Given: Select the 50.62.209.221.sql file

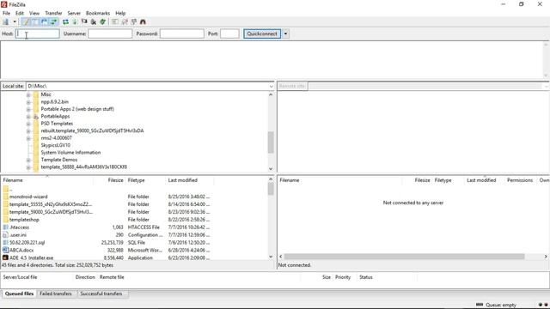Looking at the screenshot, I should point(27,242).
